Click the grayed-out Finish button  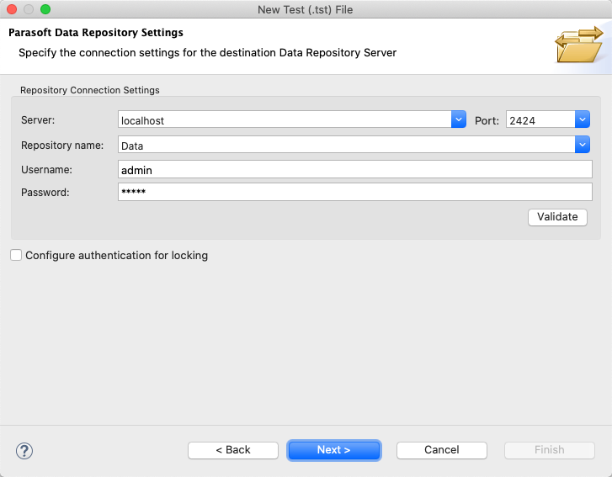pyautogui.click(x=549, y=450)
